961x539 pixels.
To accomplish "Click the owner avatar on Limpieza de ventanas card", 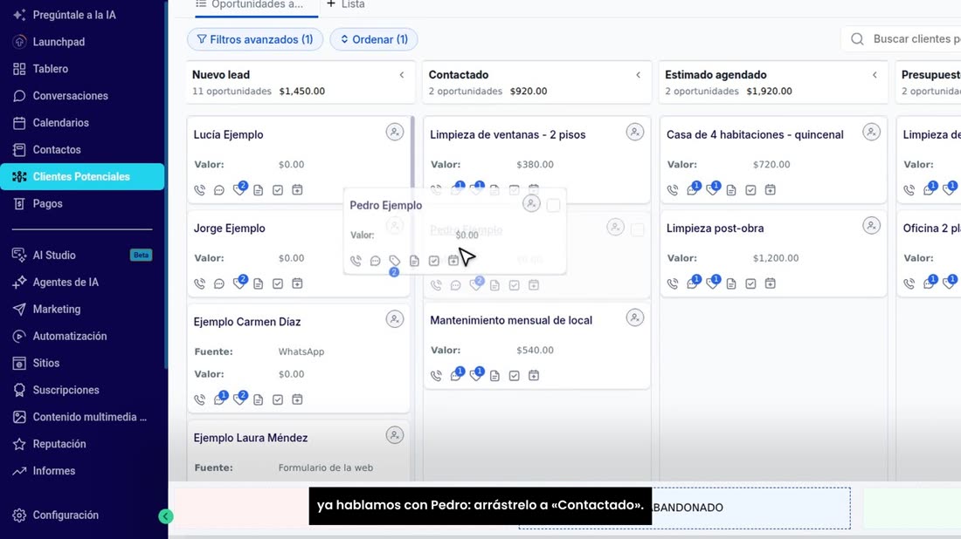I will coord(635,133).
